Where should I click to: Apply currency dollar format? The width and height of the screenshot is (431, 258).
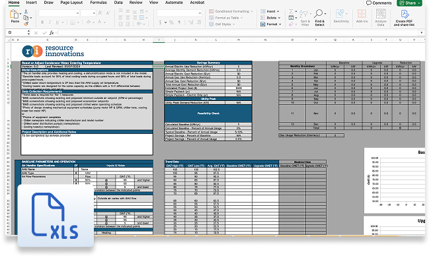[x=160, y=22]
